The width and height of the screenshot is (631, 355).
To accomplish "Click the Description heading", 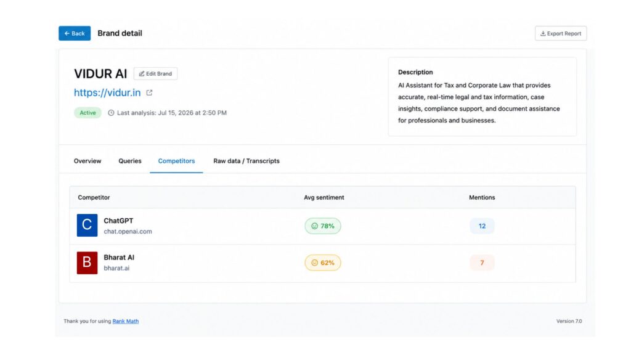I will pos(415,72).
